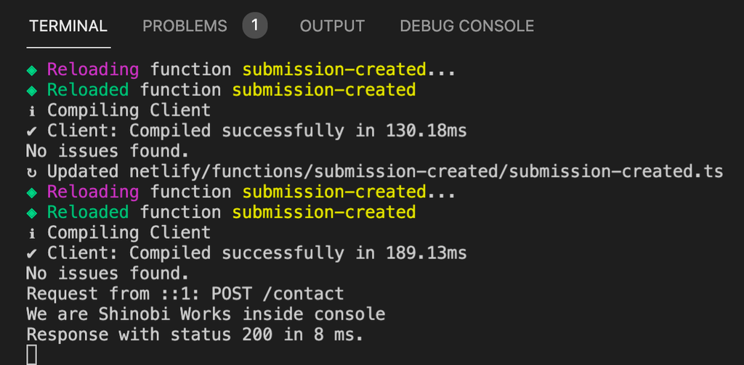The image size is (744, 365).
Task: Click the Response with status 200 line
Action: click(x=195, y=335)
